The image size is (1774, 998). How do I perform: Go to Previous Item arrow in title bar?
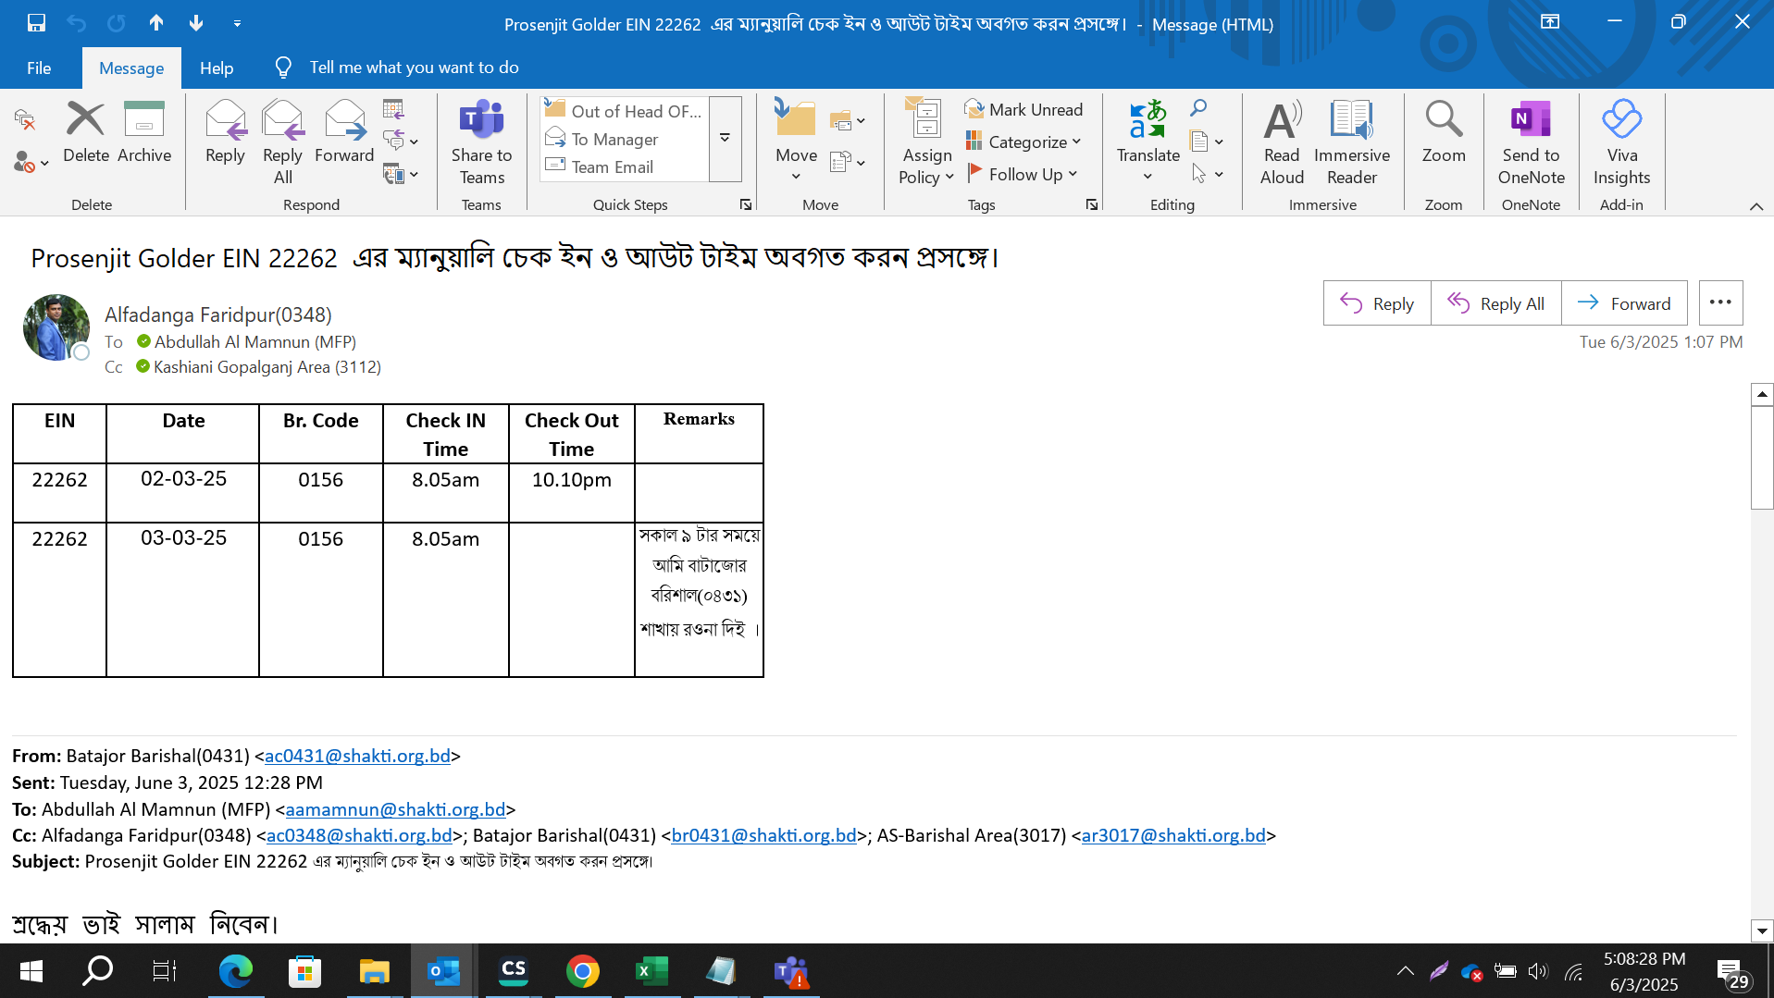click(x=156, y=23)
